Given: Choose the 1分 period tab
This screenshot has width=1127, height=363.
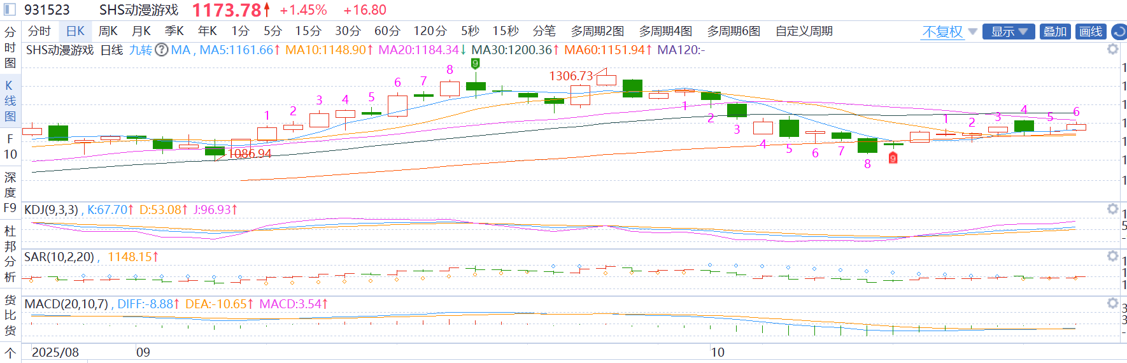Looking at the screenshot, I should coord(240,31).
